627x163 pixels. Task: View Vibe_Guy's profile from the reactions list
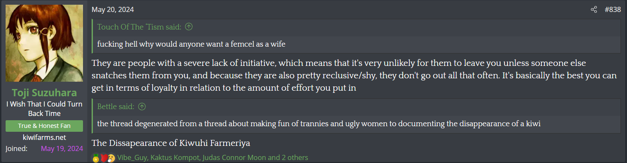pos(132,157)
